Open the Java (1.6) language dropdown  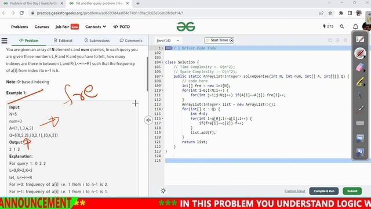[168, 41]
